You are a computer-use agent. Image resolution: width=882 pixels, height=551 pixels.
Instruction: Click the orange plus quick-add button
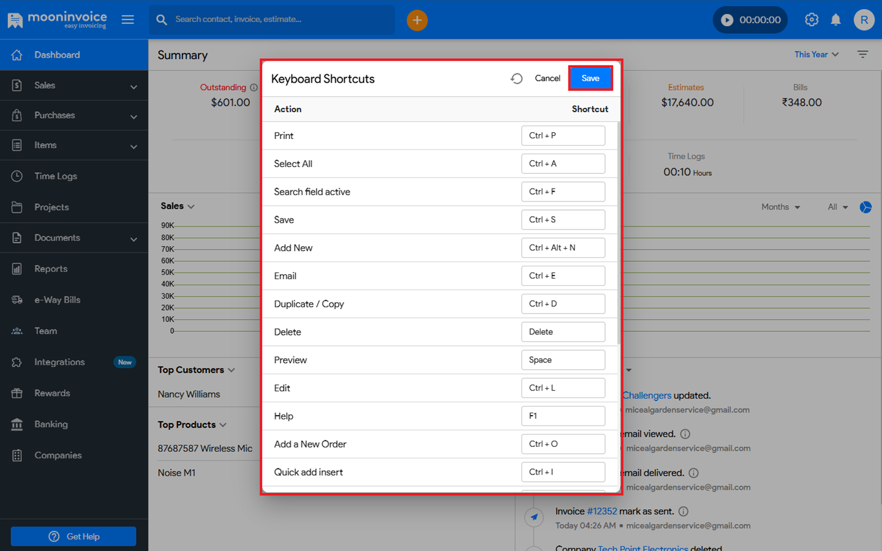pyautogui.click(x=417, y=20)
